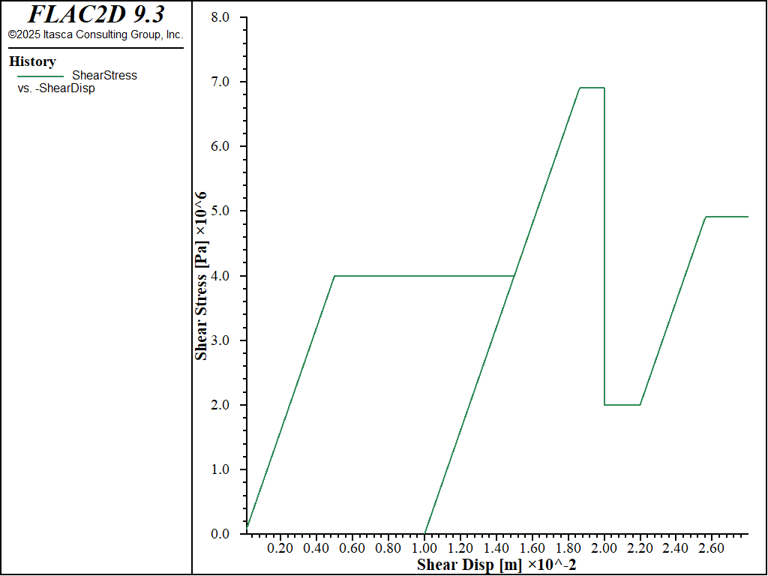Select the History legend heading
This screenshot has height=576, width=768.
coord(32,61)
